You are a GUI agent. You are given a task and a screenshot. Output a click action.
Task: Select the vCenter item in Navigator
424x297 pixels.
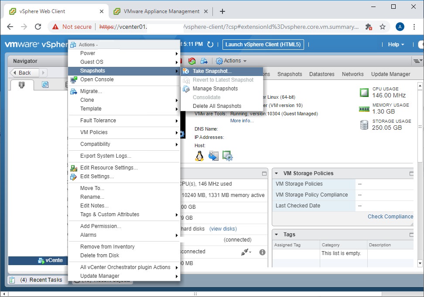point(38,260)
